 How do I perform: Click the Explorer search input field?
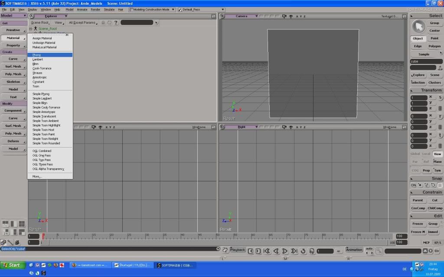[137, 23]
